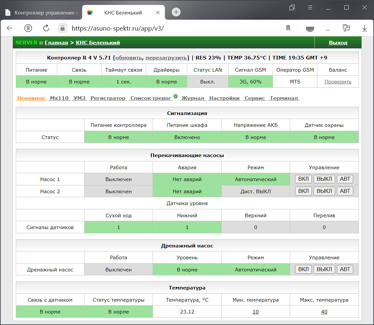Switch to the Контроллер управления tab
Screen dimensions: 374x325
click(x=42, y=12)
